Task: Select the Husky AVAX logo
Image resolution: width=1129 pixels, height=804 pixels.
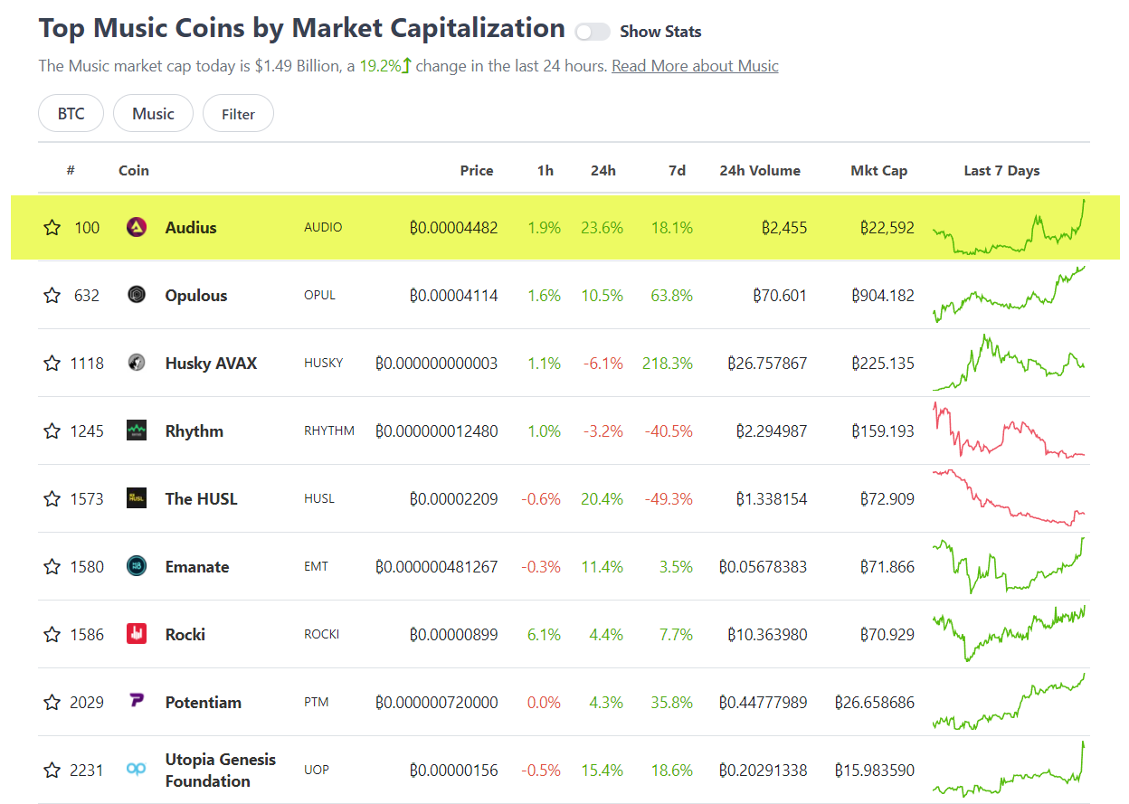Action: pyautogui.click(x=136, y=363)
